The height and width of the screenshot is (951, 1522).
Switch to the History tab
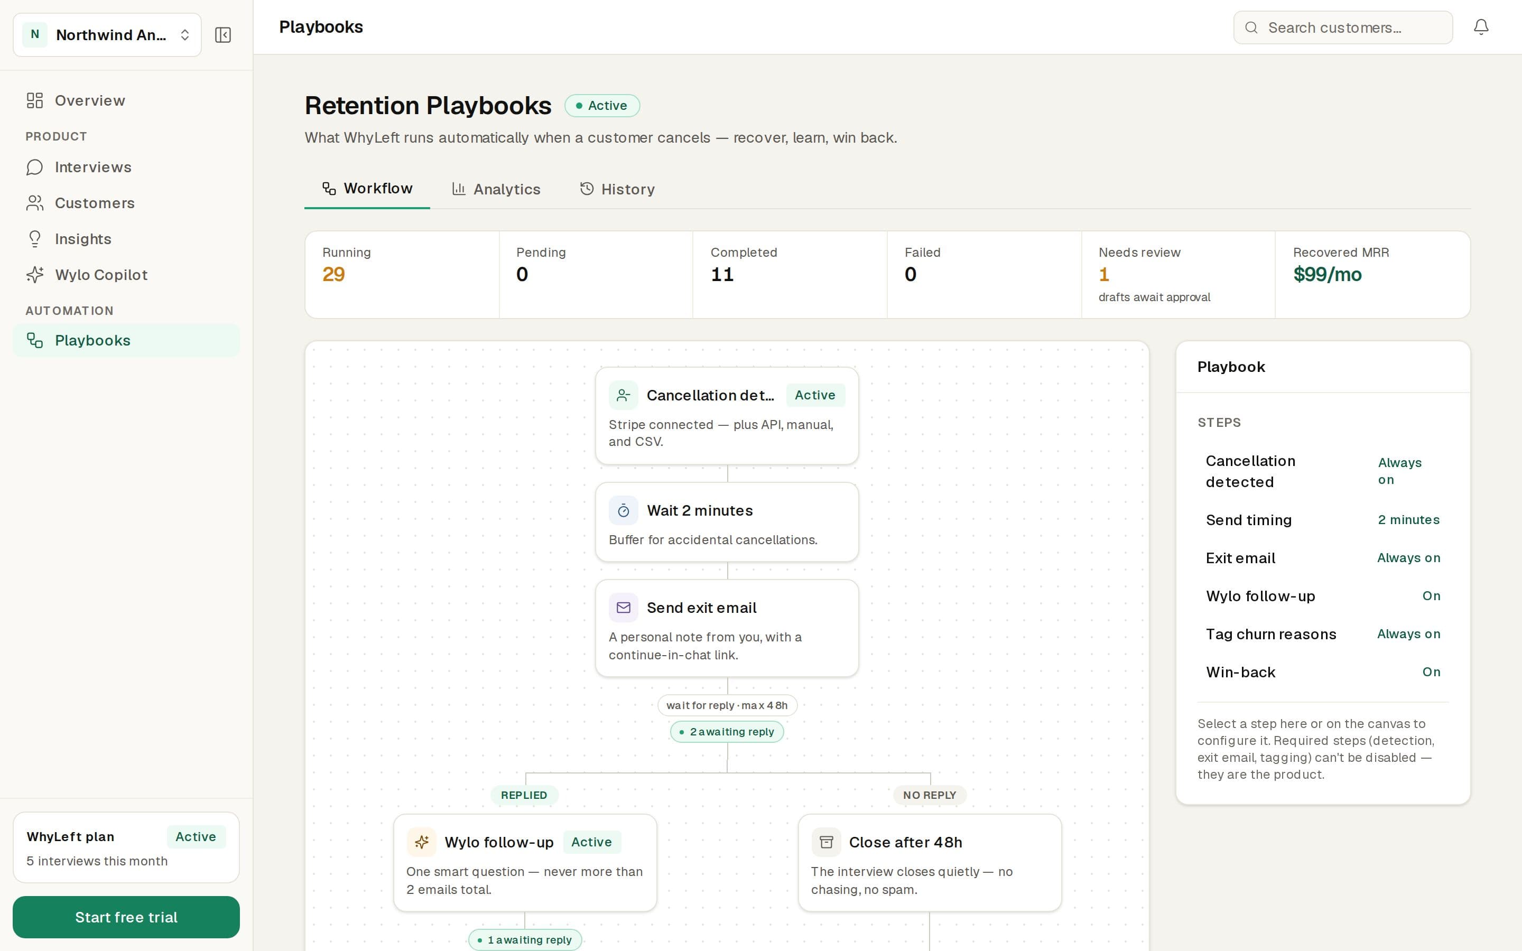coord(617,189)
